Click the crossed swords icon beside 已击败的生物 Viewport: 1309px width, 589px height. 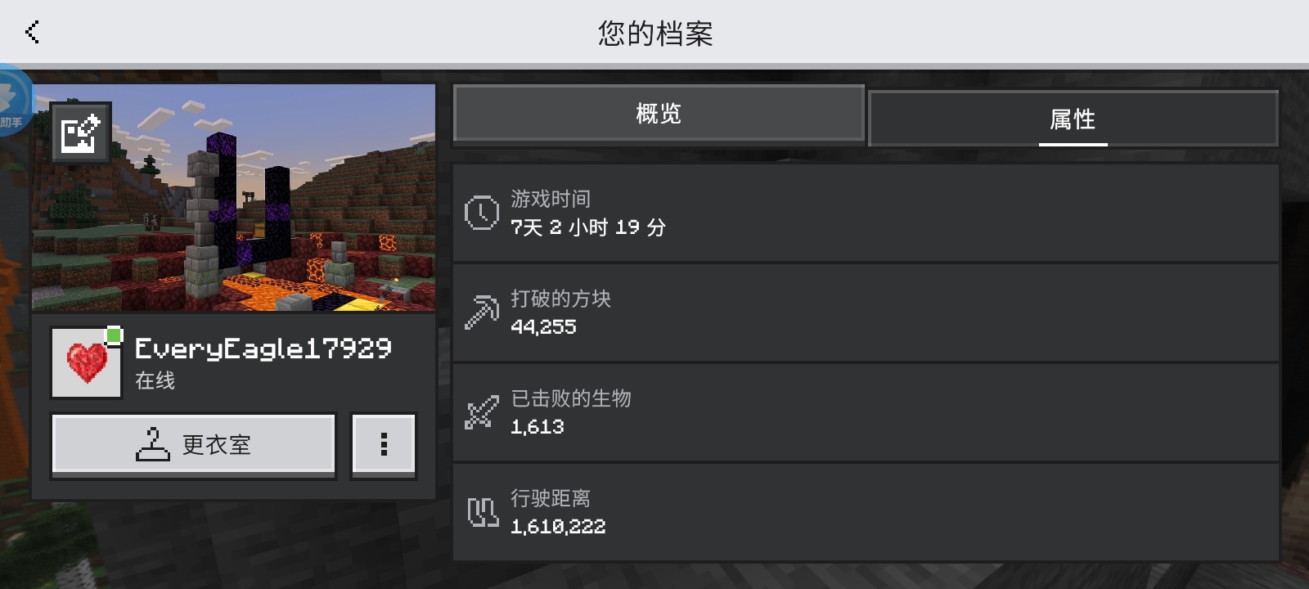click(x=482, y=412)
